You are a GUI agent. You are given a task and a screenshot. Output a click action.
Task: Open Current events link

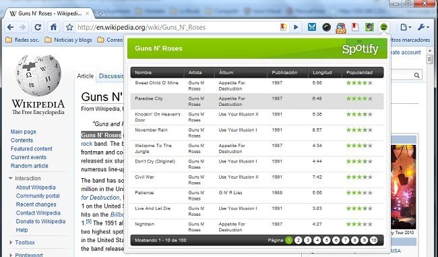coord(28,157)
